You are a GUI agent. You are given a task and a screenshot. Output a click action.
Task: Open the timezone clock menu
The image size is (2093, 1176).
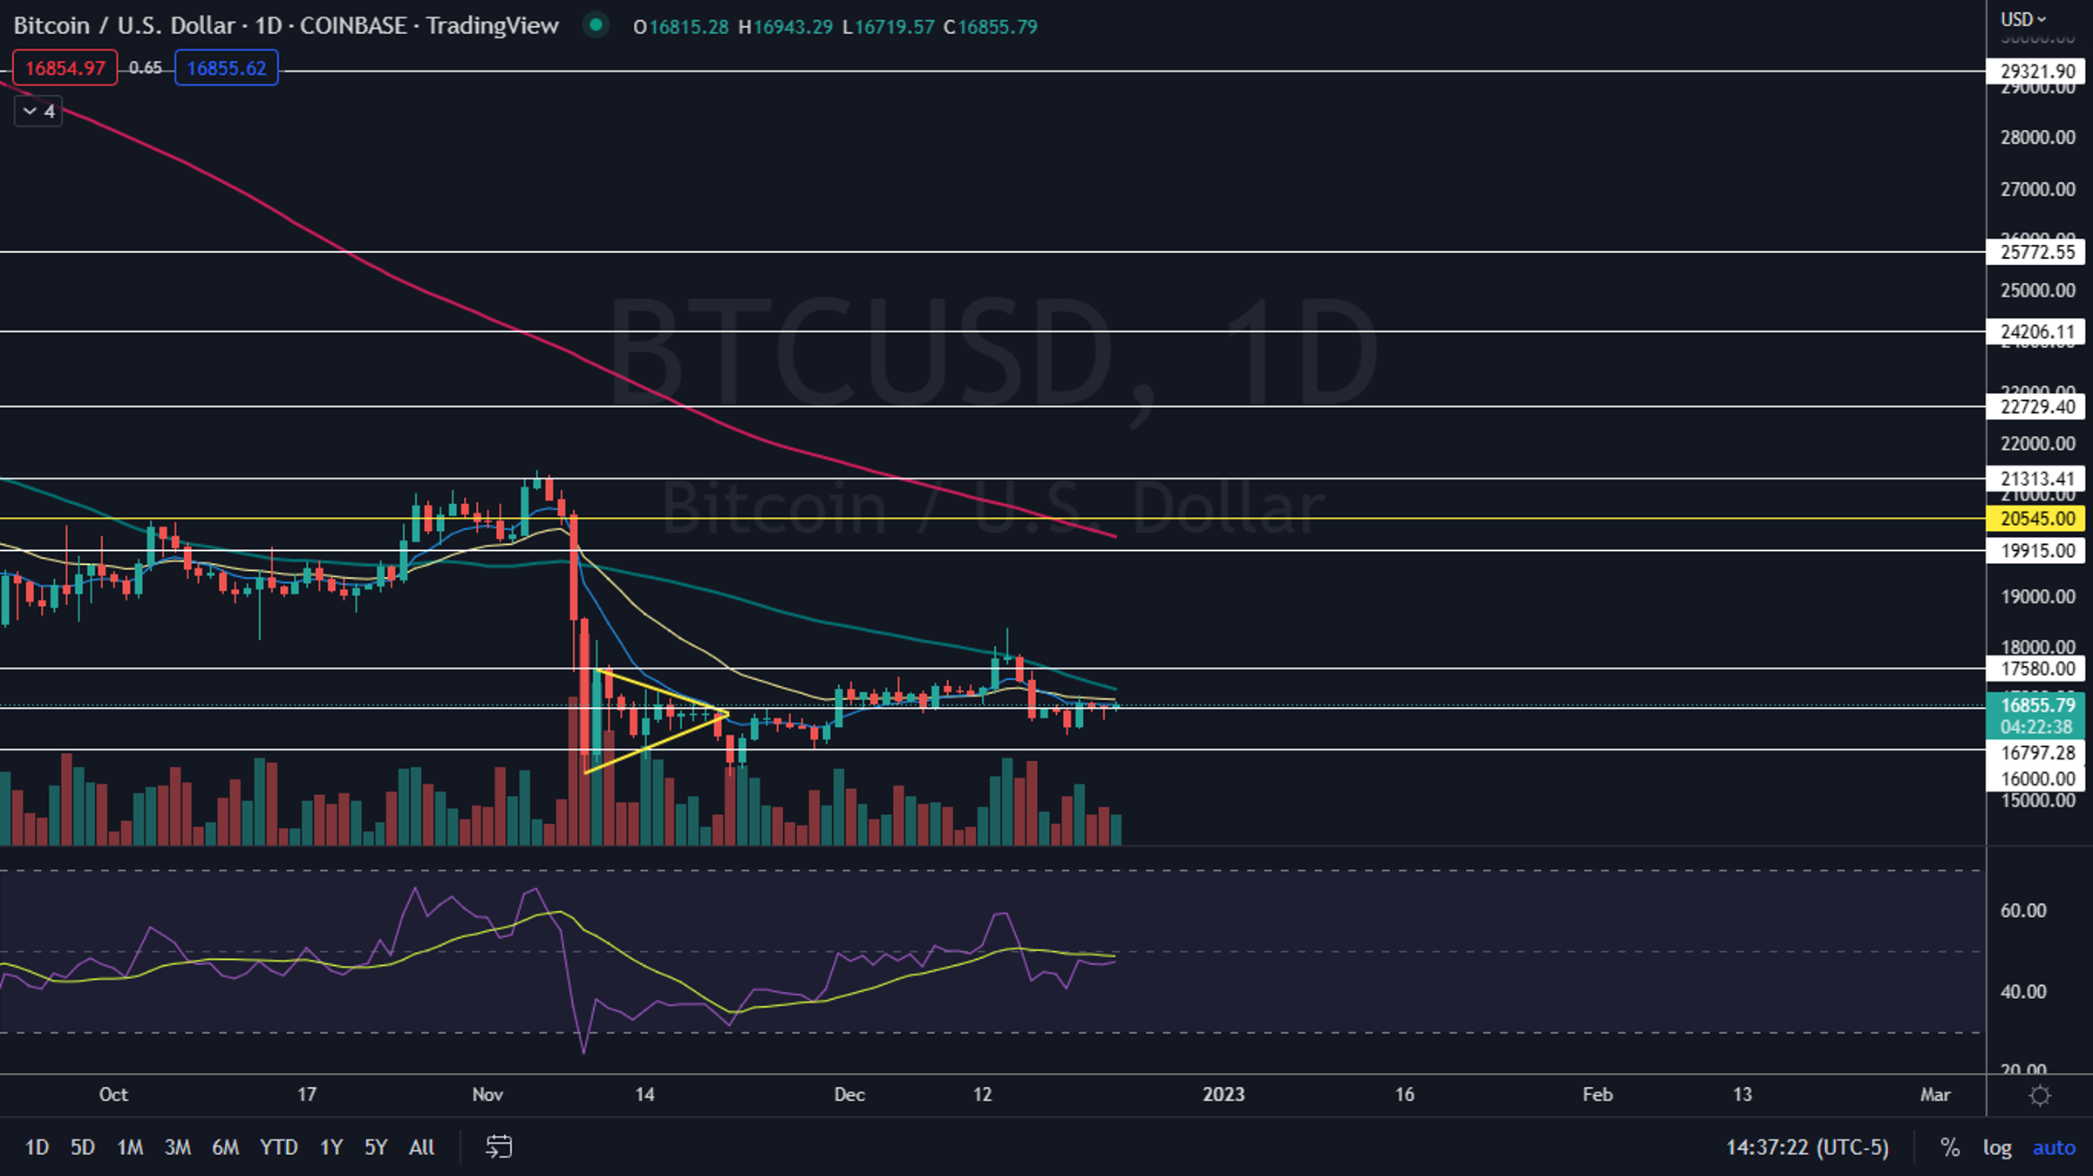click(x=1807, y=1147)
